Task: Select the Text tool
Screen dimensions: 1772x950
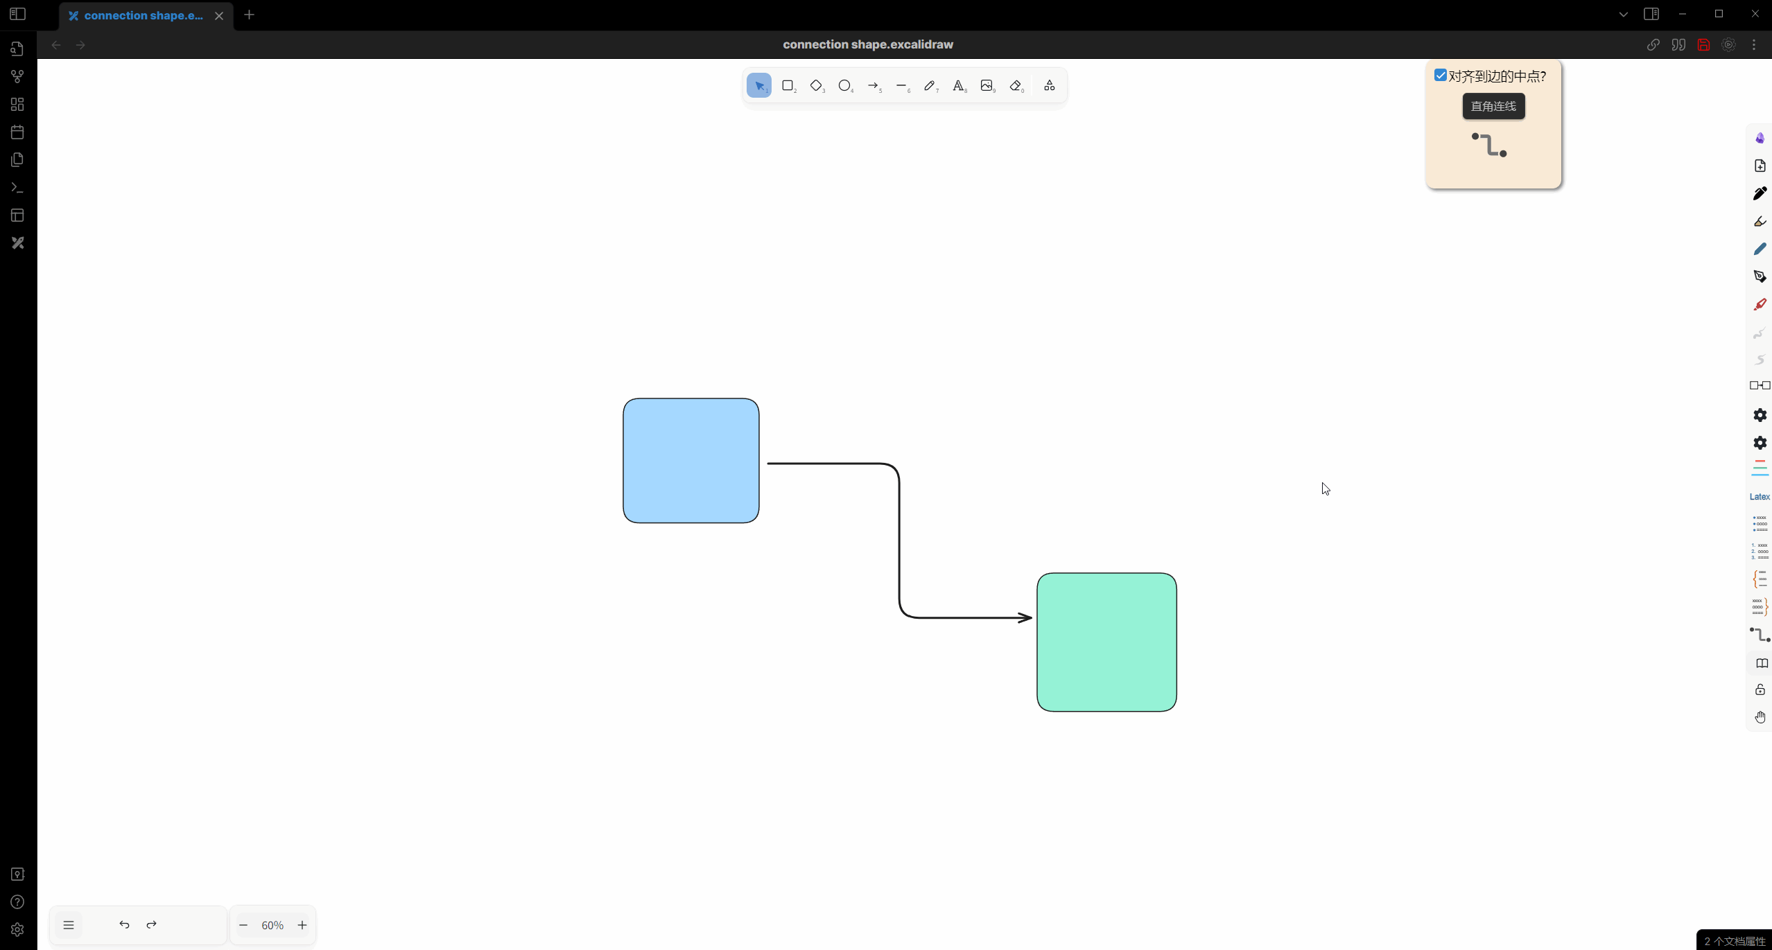Action: 958,86
